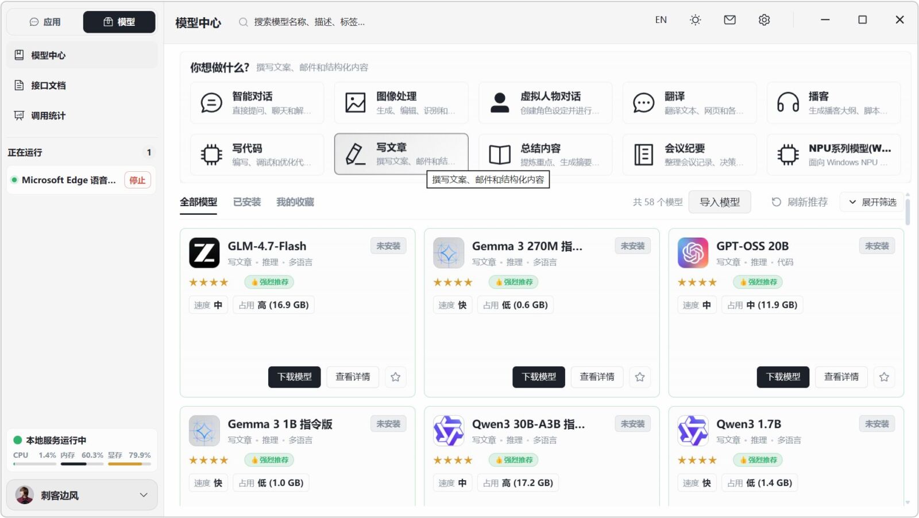The width and height of the screenshot is (919, 518).
Task: Click the Qwen3 1.7B logo
Action: [x=693, y=431]
